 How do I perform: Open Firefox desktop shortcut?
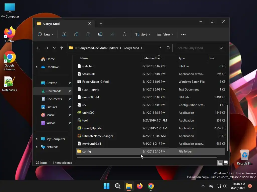click(x=10, y=34)
